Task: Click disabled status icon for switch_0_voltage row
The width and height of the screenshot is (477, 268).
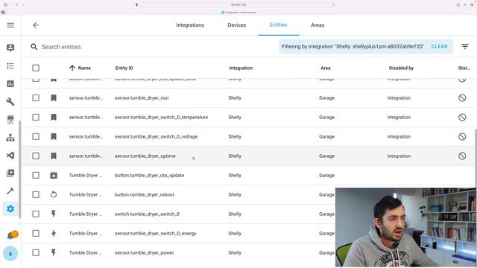Action: (x=462, y=137)
